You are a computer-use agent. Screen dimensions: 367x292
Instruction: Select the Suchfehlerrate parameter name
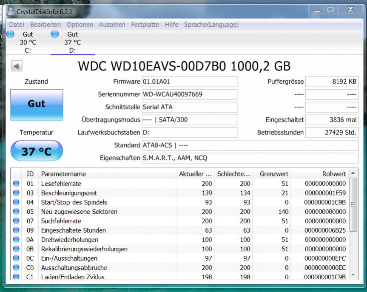61,221
